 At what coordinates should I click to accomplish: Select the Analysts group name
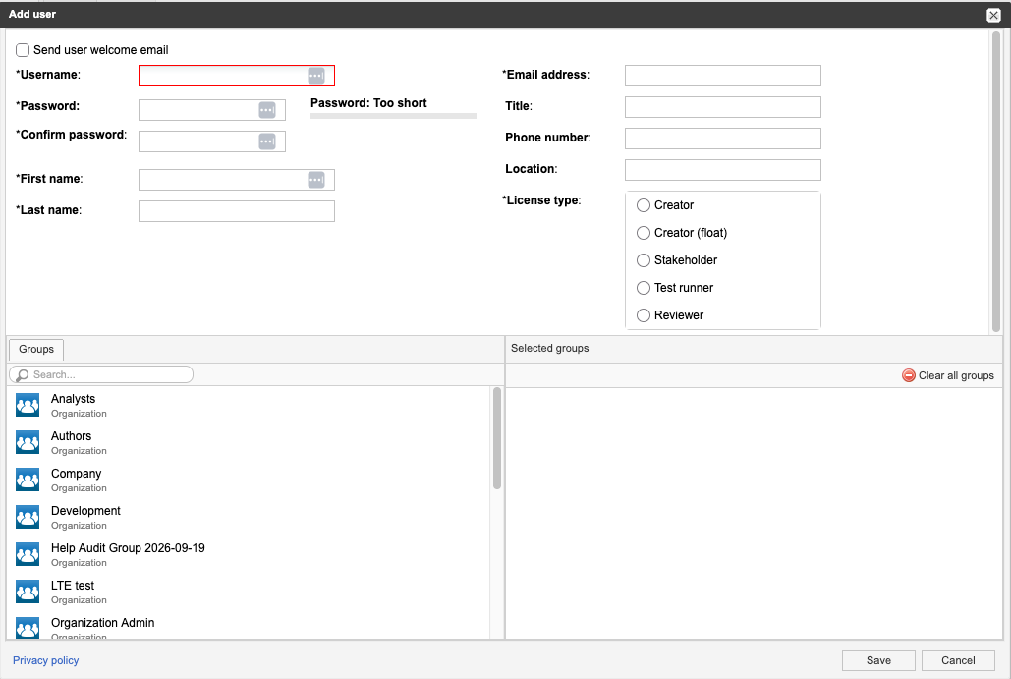pos(73,399)
